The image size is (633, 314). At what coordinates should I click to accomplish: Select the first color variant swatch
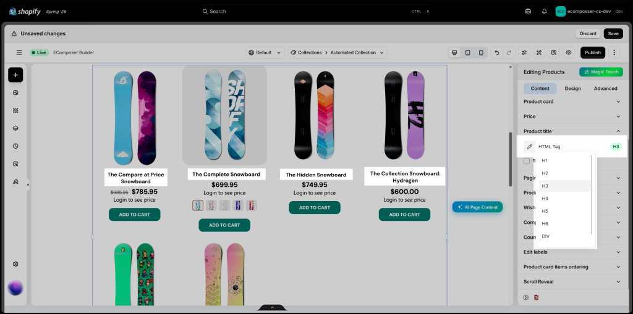(x=198, y=205)
